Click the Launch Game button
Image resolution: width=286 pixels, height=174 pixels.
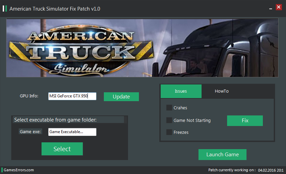click(222, 155)
